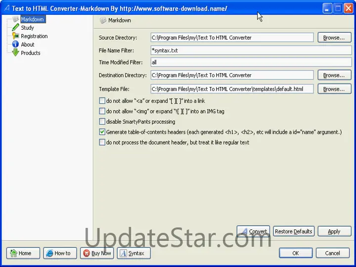Check do not process the document header
Image resolution: width=356 pixels, height=267 pixels.
point(102,142)
